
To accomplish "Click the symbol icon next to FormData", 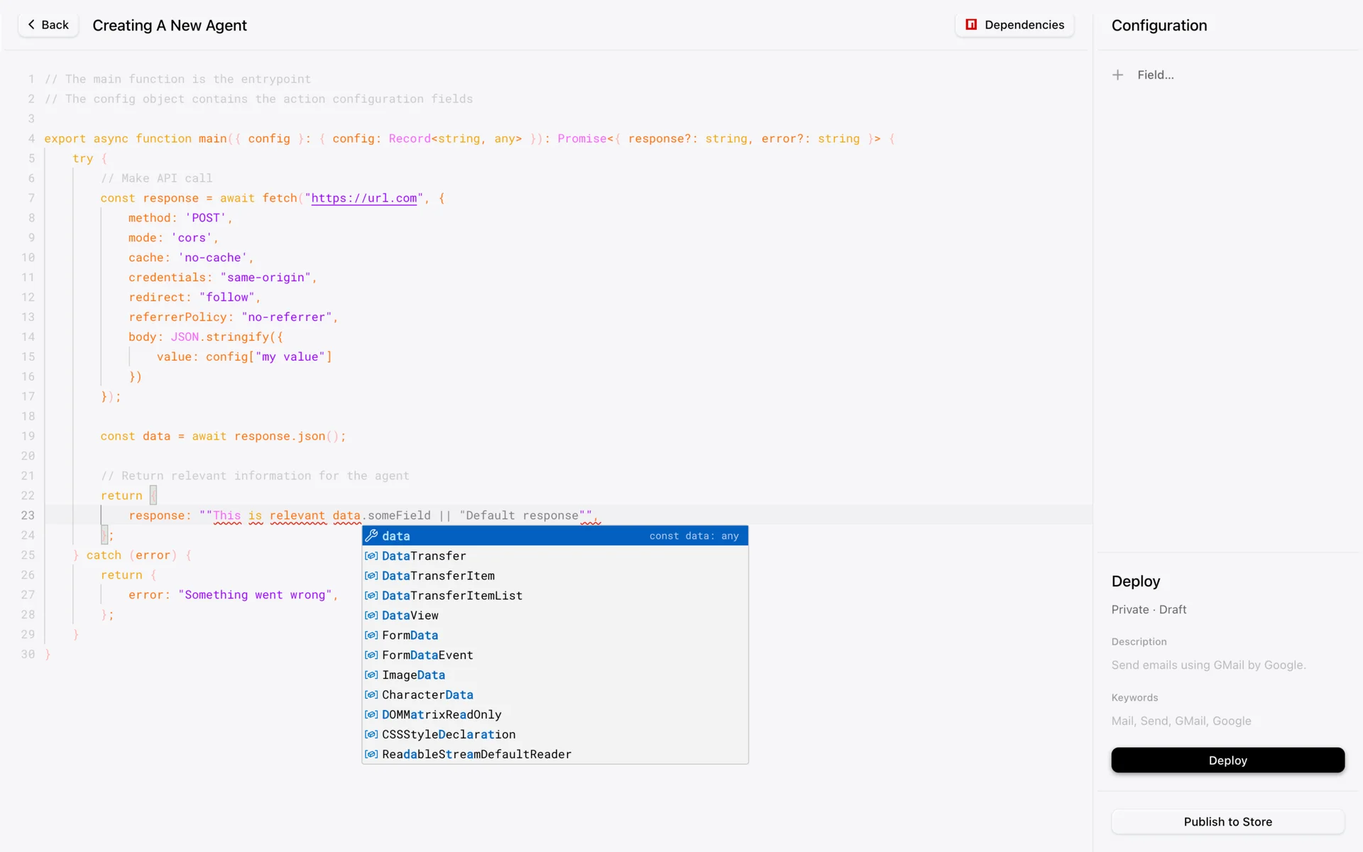I will [371, 635].
